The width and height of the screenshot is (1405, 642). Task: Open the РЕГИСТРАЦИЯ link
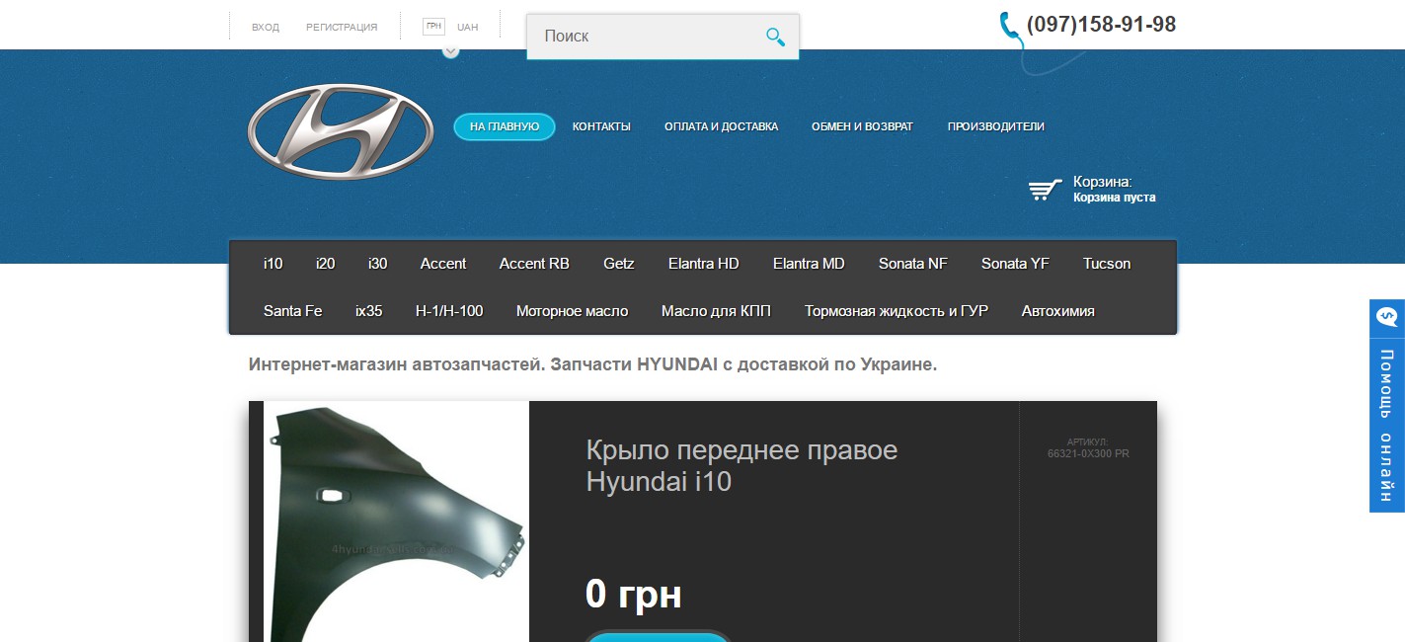pos(342,28)
